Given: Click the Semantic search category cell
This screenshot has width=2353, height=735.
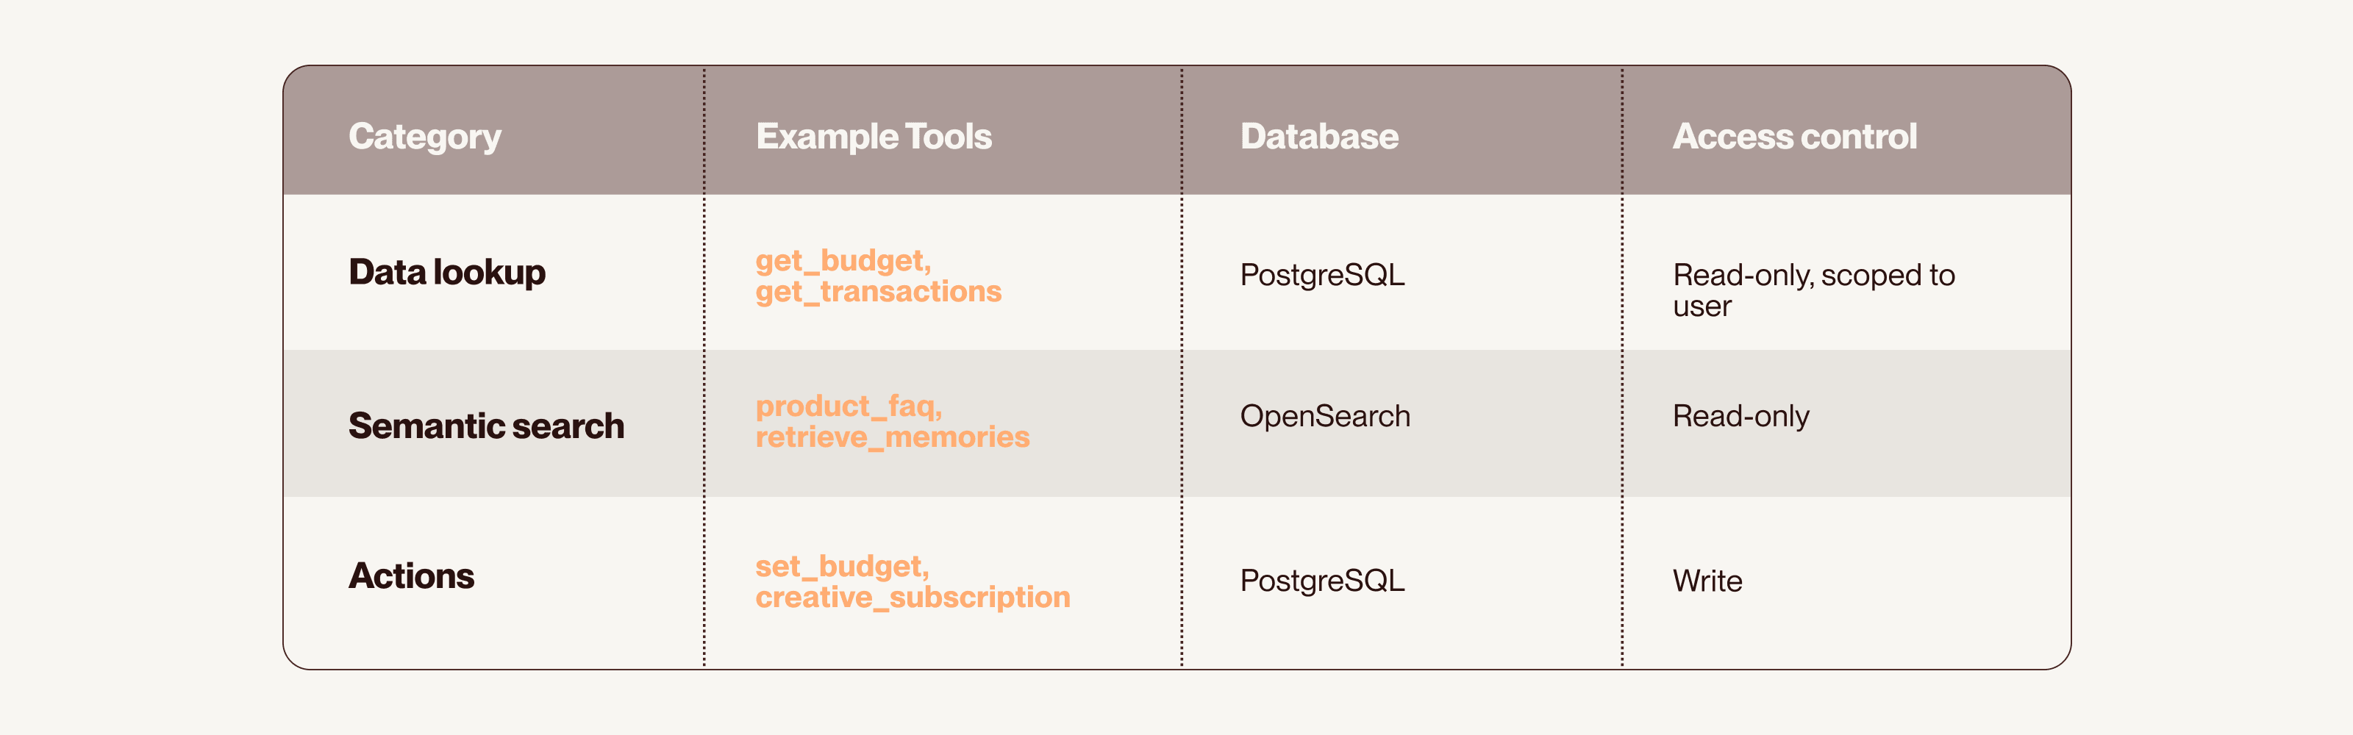Looking at the screenshot, I should [x=486, y=426].
